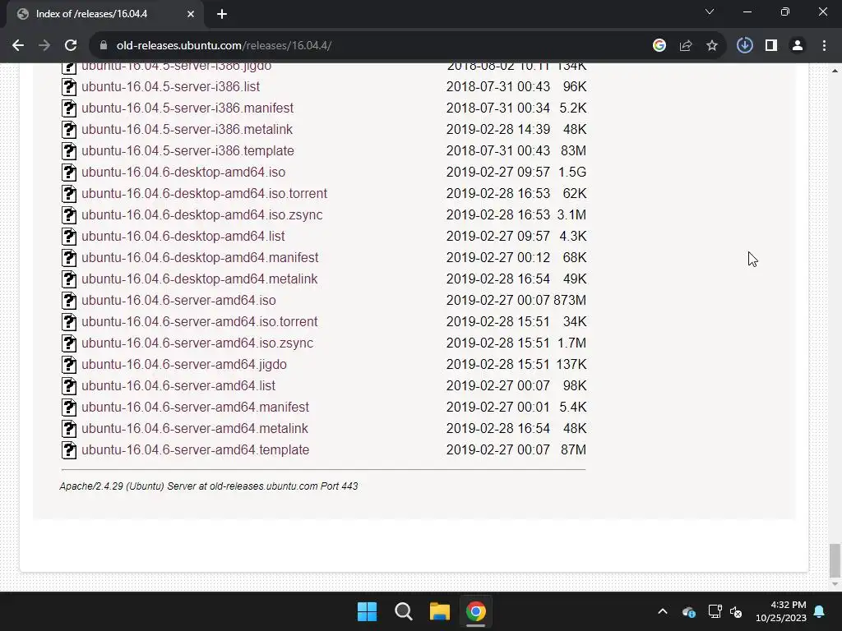Select the Index of /releases/16.04.4 tab
842x631 pixels.
(x=105, y=14)
